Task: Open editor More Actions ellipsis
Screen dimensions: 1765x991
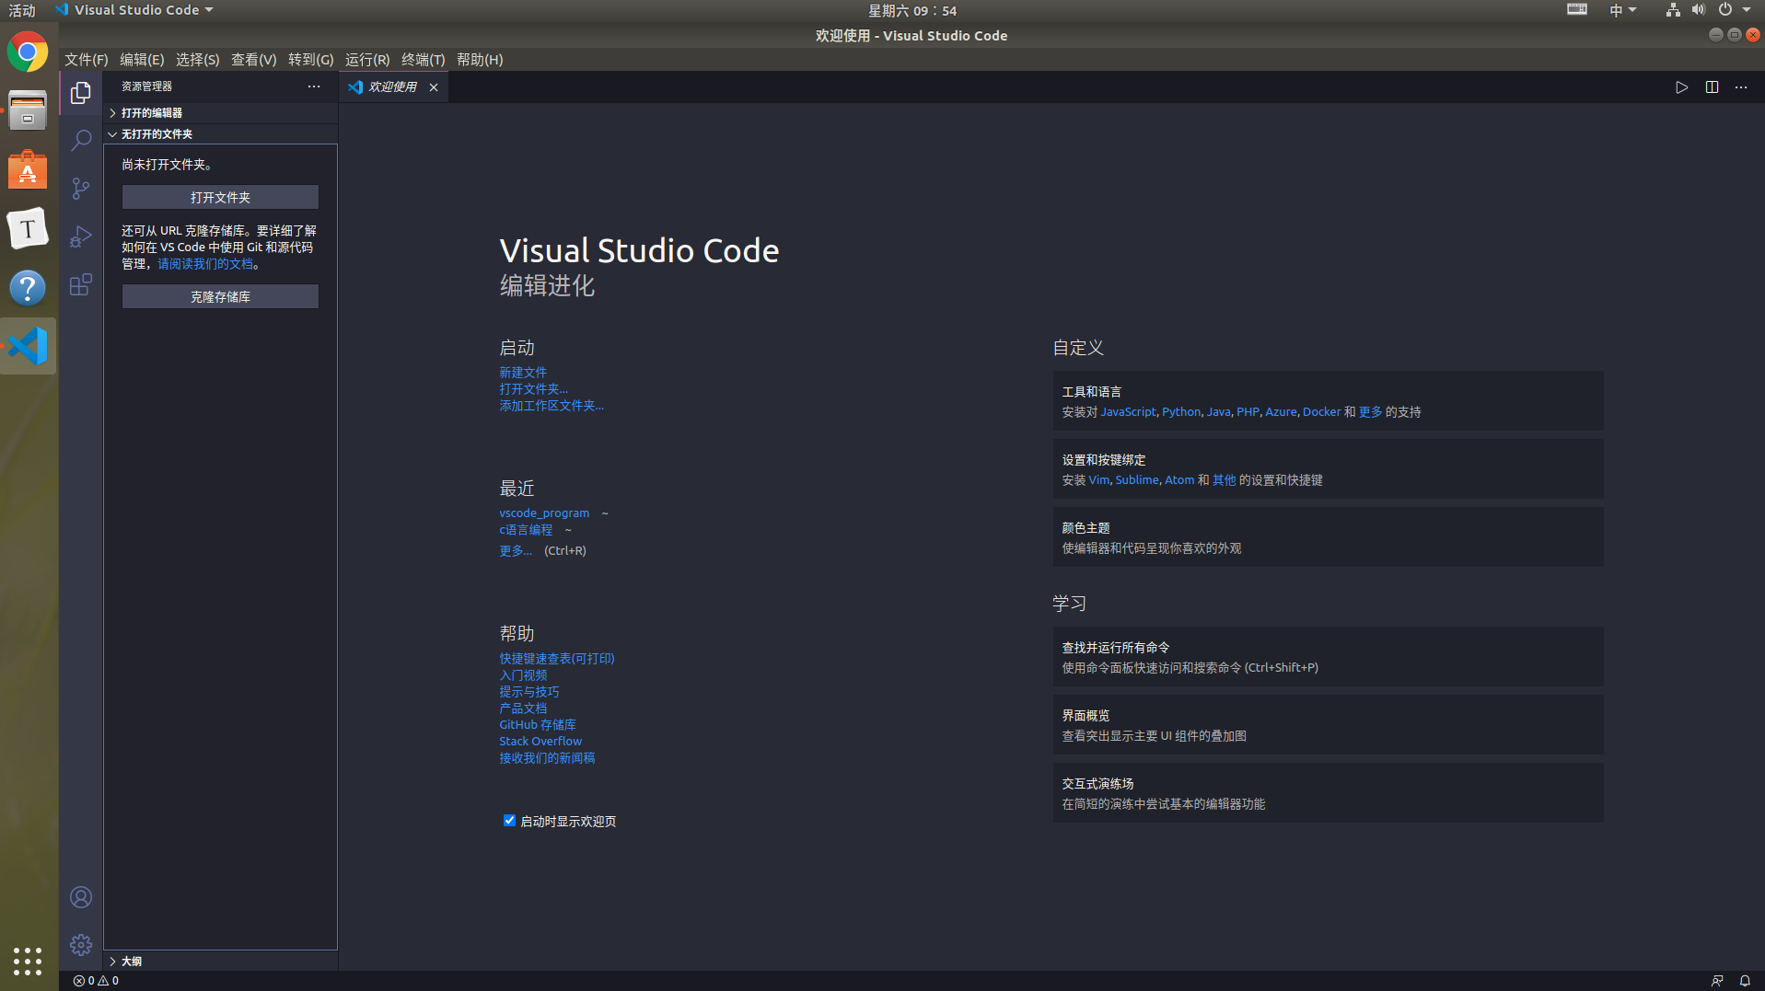Action: [1741, 87]
